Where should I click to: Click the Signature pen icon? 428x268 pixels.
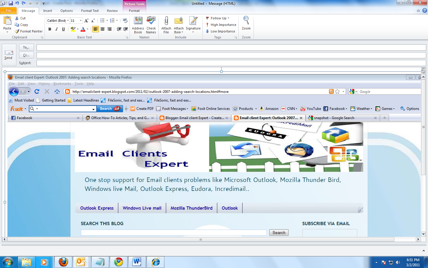193,21
